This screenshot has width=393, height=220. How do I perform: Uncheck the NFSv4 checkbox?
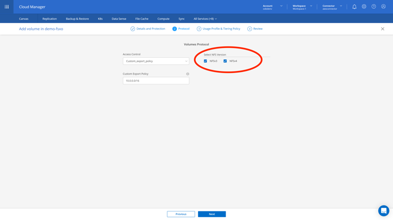click(x=225, y=61)
